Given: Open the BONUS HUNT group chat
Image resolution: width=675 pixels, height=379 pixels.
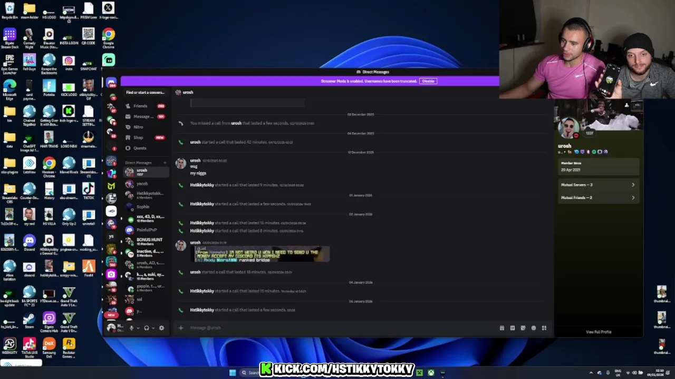Looking at the screenshot, I should click(145, 242).
